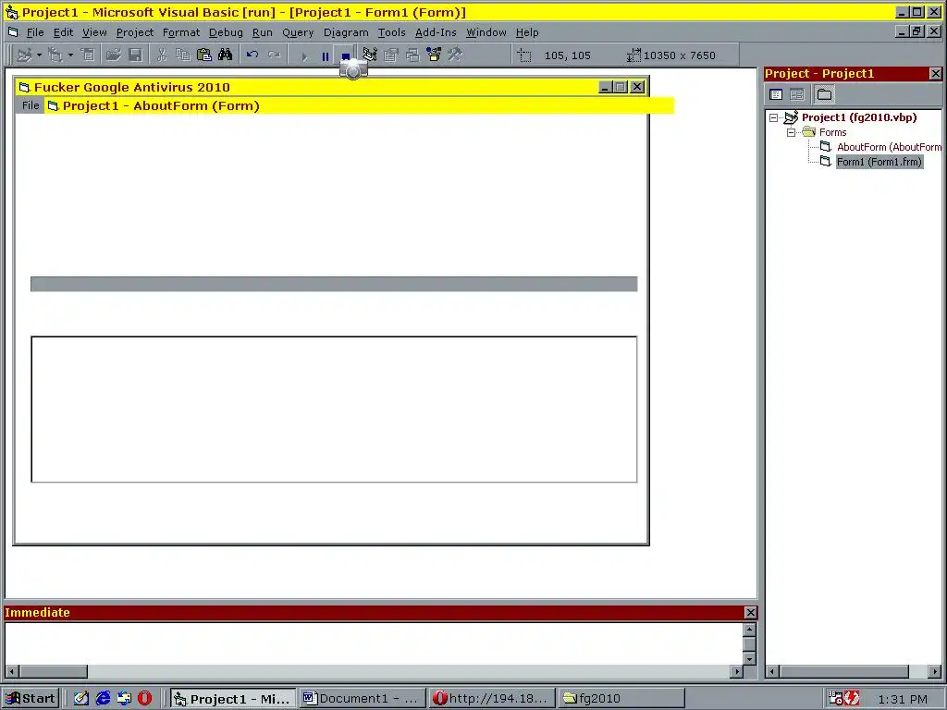Click the Add Form toolbar icon

[x=55, y=55]
